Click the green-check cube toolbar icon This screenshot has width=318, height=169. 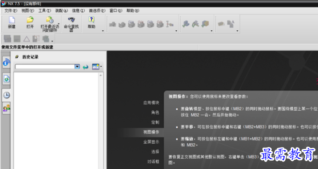tap(205, 24)
